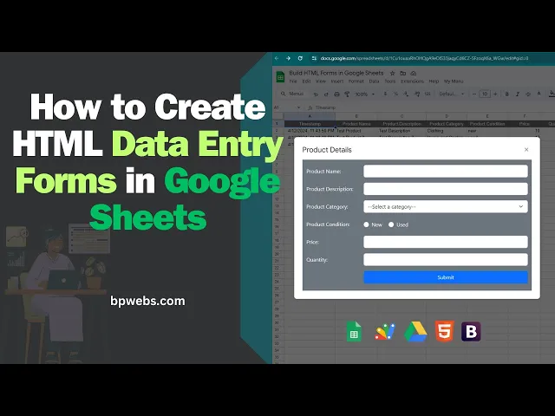Click the formula bar showing Timestamp
555x416 pixels.
pos(325,107)
